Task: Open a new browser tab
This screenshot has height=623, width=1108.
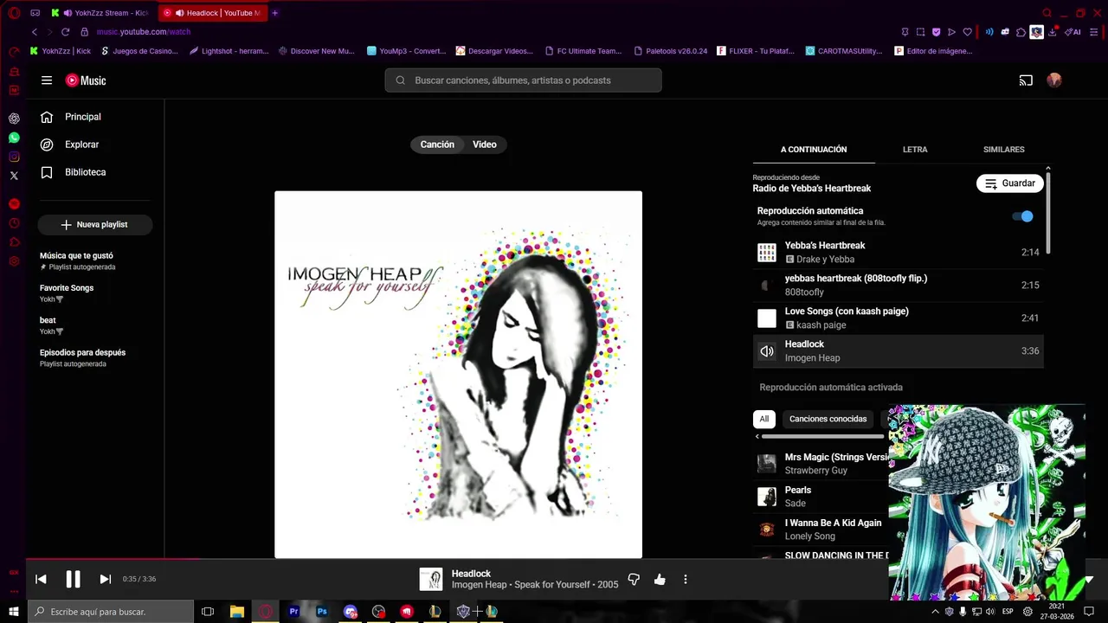Action: 275,13
